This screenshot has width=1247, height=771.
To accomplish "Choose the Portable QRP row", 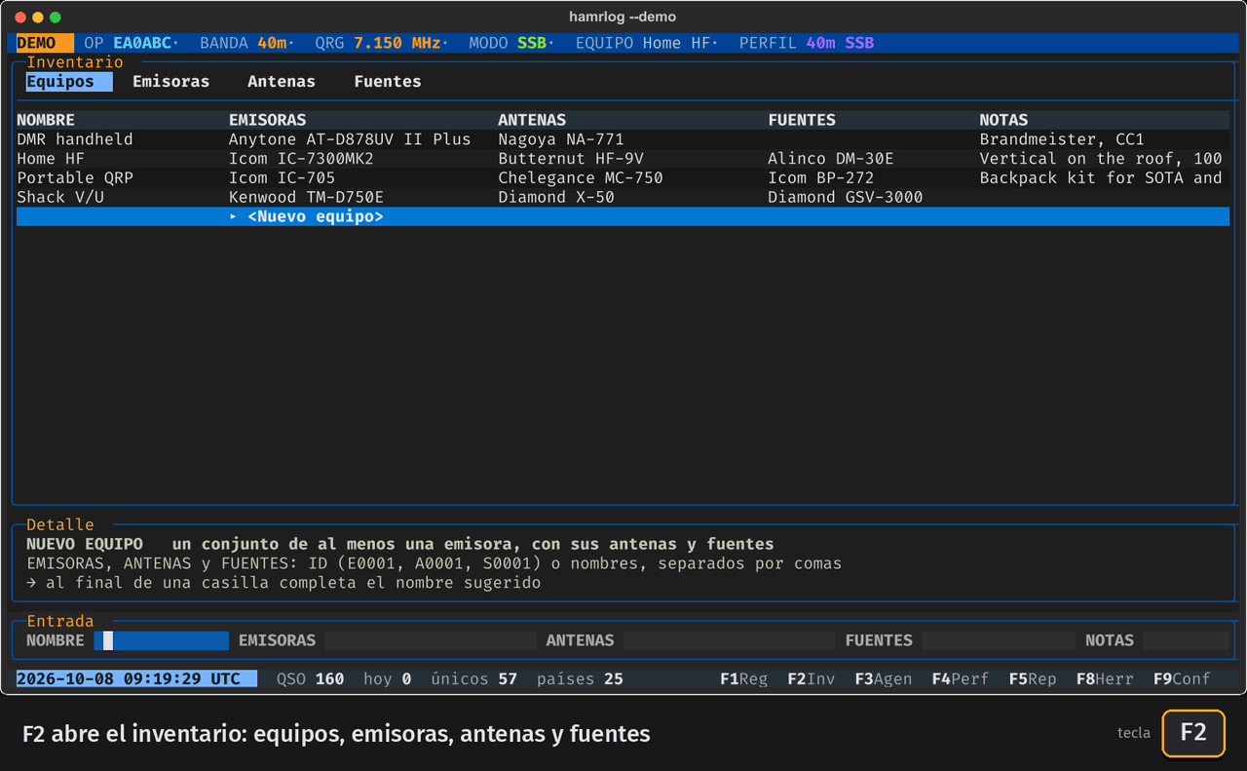I will (623, 178).
